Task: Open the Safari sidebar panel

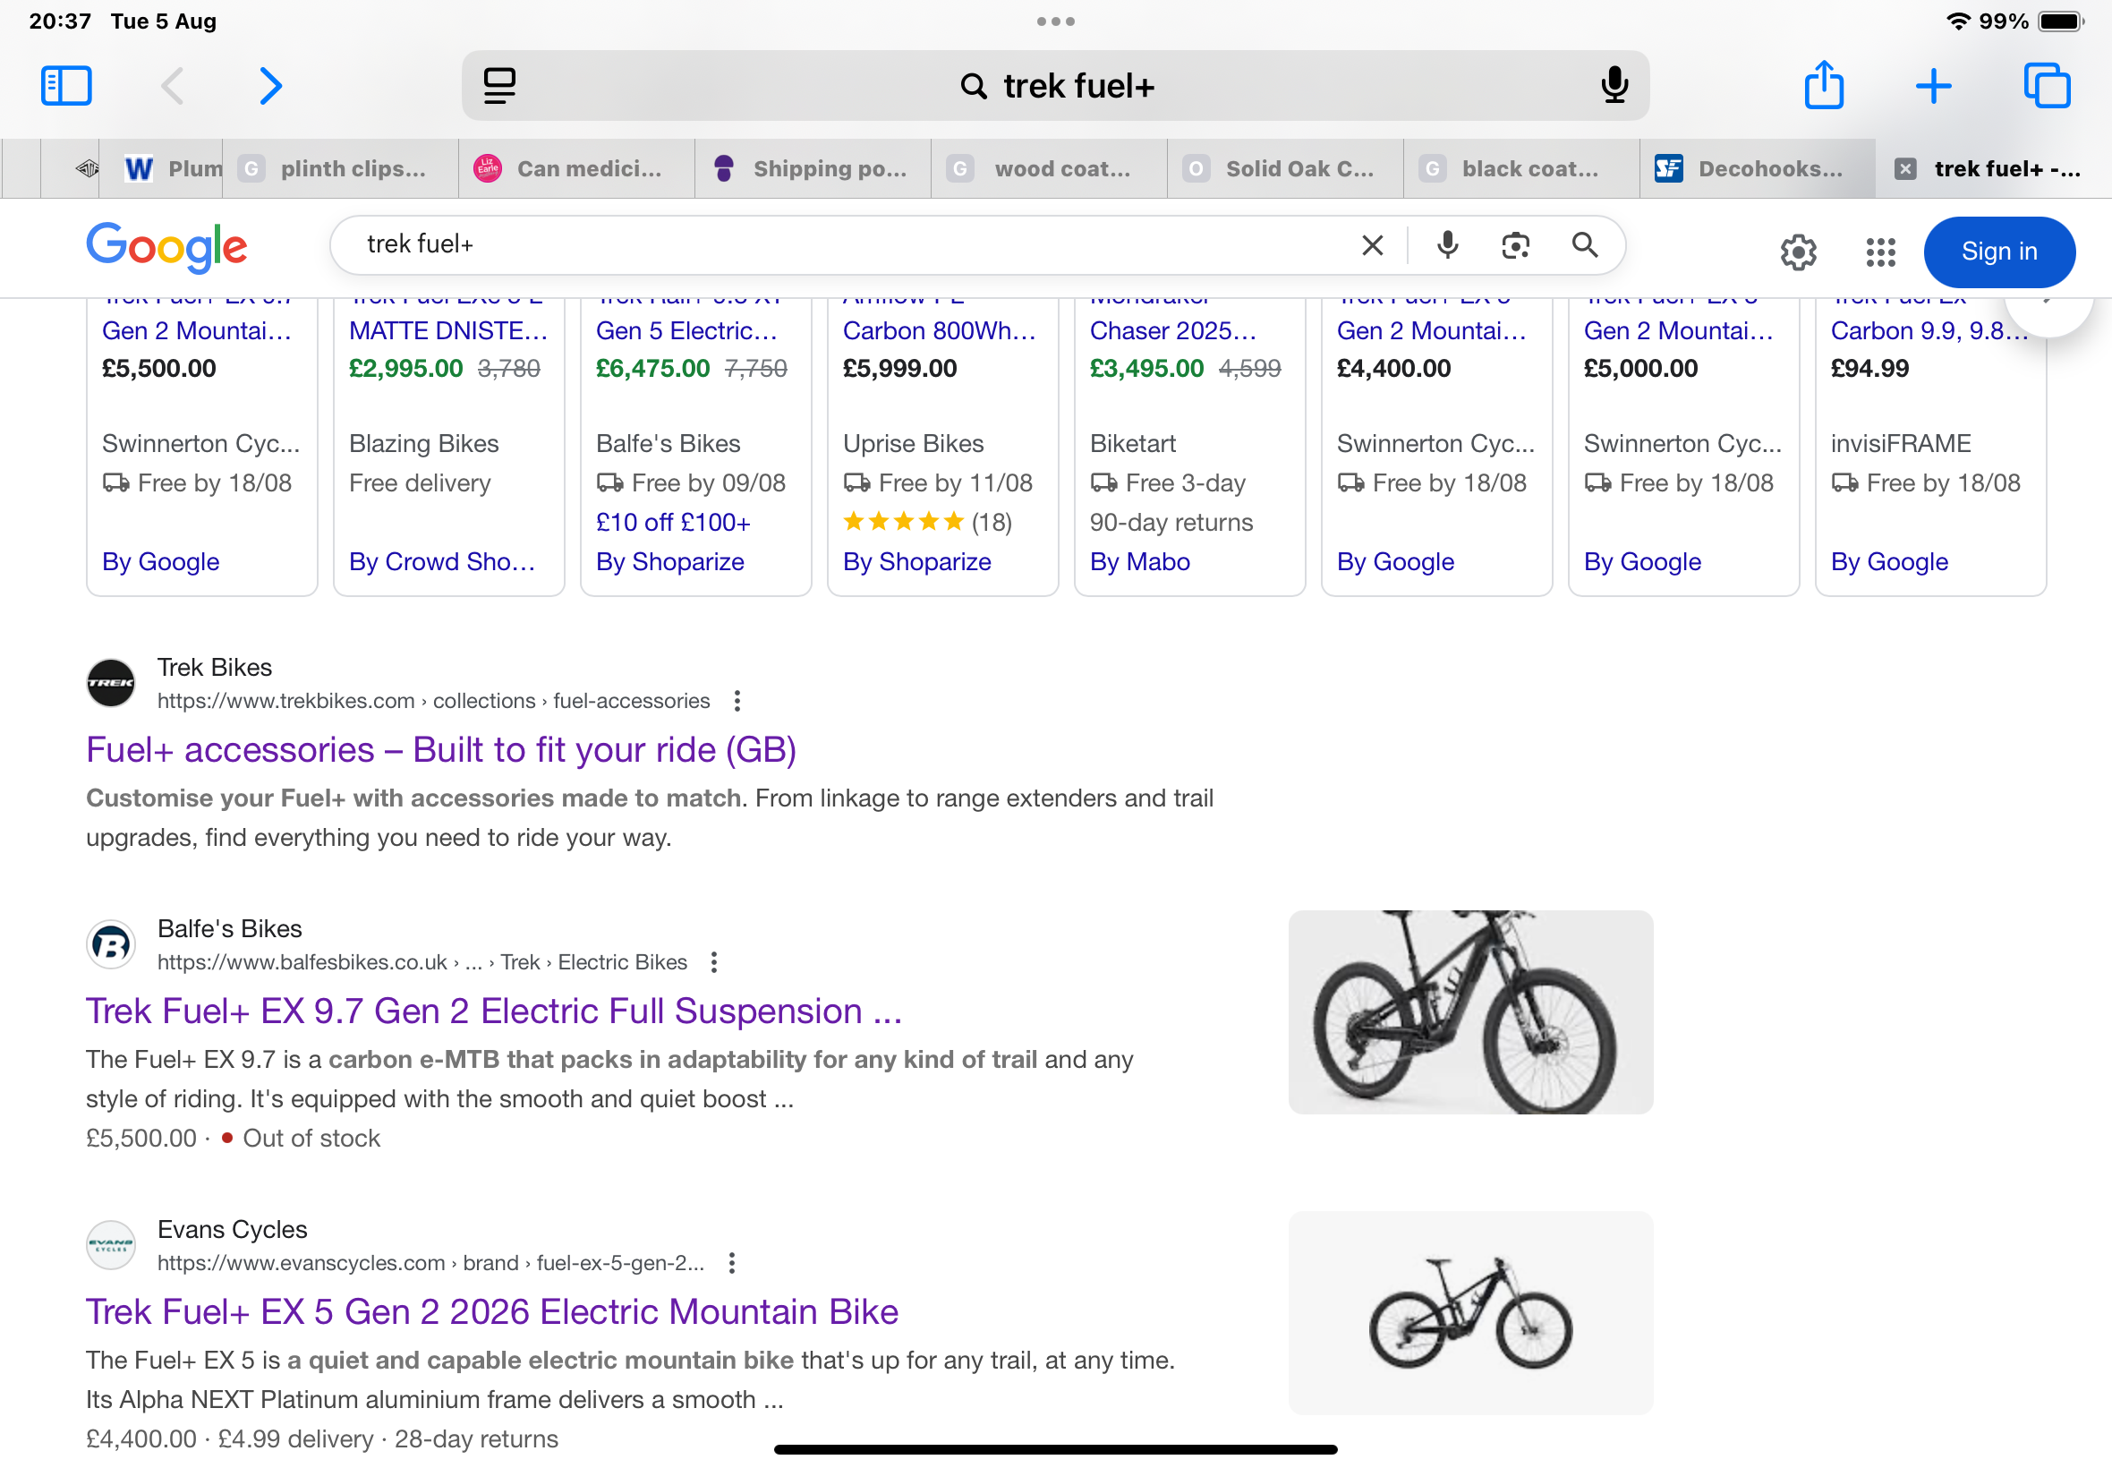Action: 66,86
